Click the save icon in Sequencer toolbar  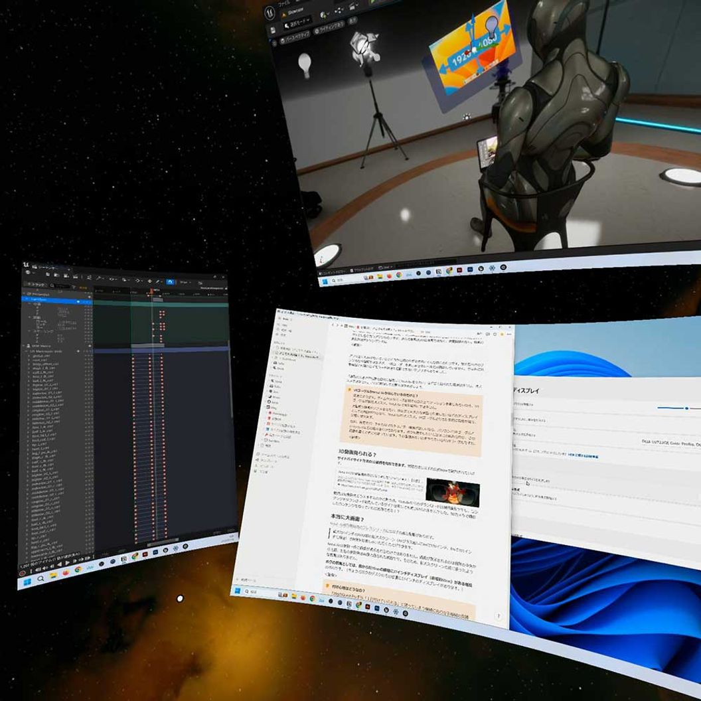(48, 275)
